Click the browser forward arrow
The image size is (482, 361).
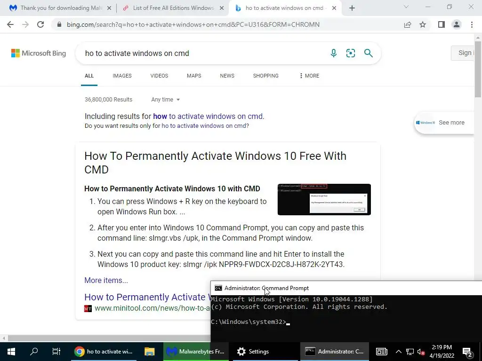25,24
